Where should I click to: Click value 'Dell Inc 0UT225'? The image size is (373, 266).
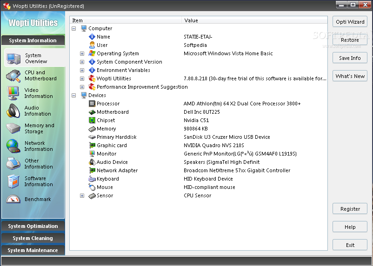(202, 112)
